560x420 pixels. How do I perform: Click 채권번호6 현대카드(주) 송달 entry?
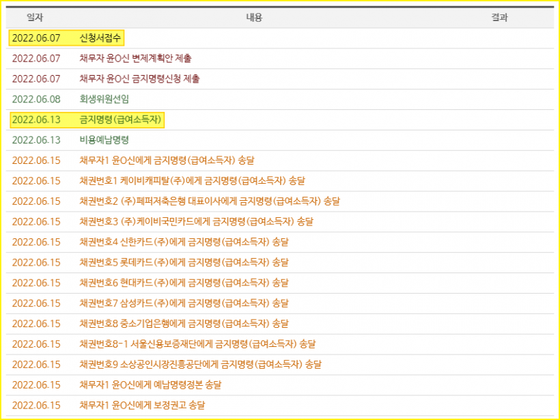[x=184, y=283]
